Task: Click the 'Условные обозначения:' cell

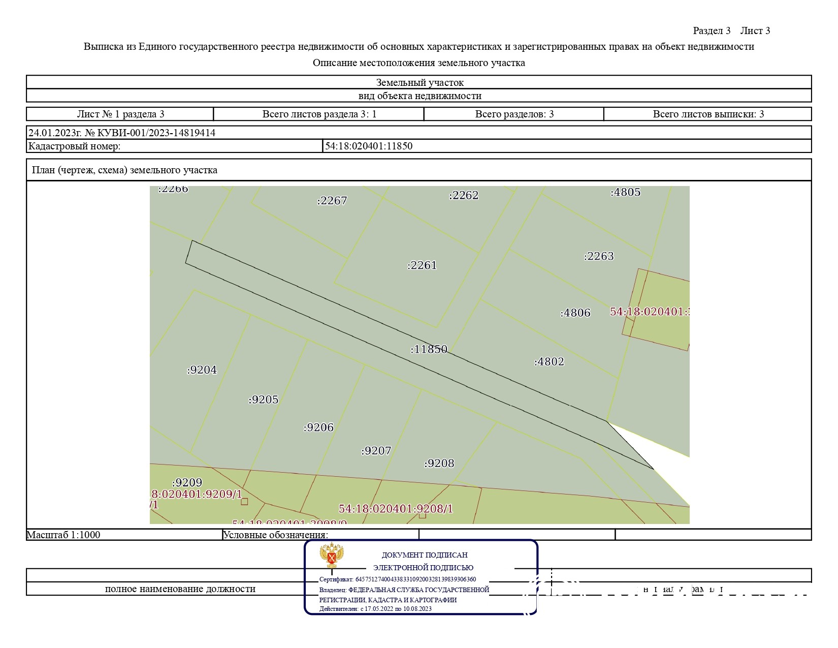Action: tap(320, 535)
